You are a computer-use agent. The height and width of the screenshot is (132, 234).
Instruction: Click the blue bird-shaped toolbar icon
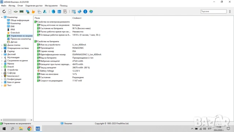80,11
